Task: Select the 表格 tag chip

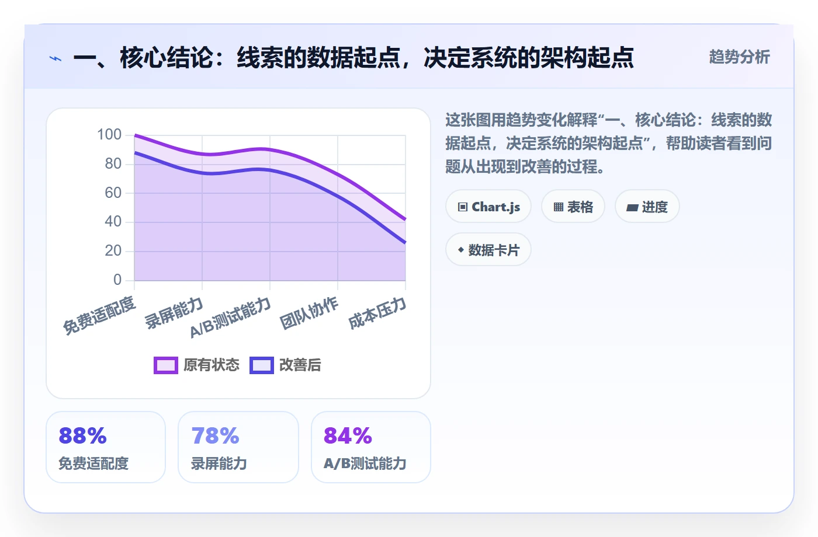Action: (x=573, y=207)
